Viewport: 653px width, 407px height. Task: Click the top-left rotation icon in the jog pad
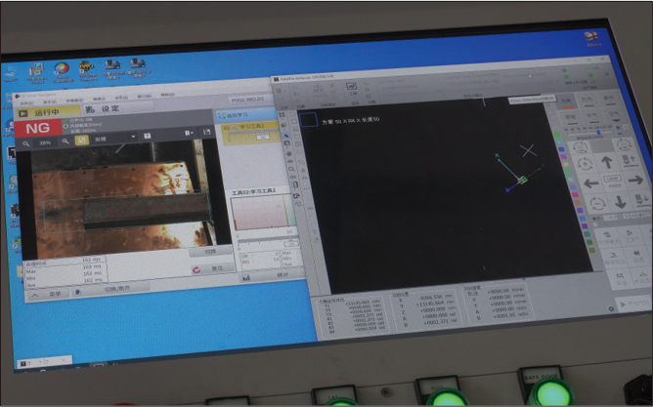pyautogui.click(x=581, y=146)
